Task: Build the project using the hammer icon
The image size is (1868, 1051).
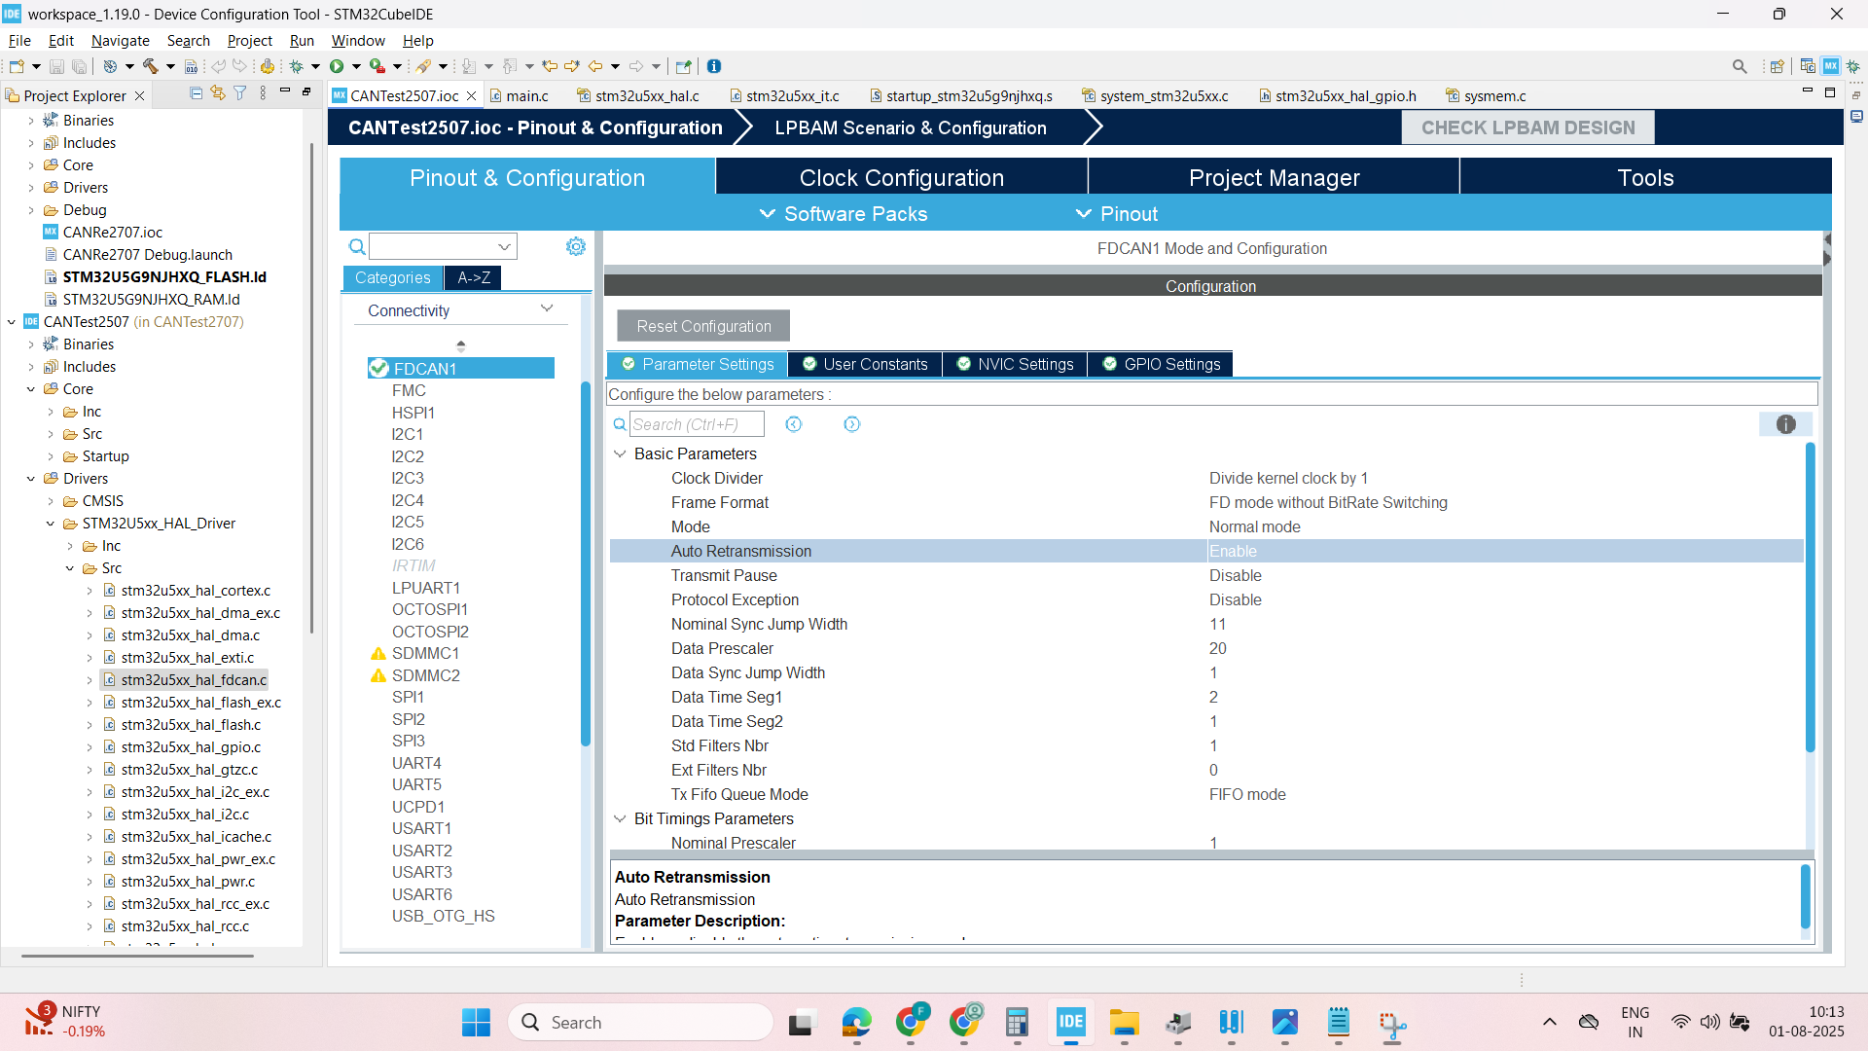Action: [x=152, y=65]
